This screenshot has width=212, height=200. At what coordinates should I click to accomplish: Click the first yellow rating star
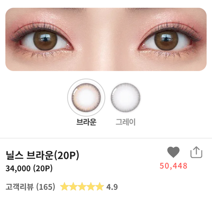coord(64,186)
